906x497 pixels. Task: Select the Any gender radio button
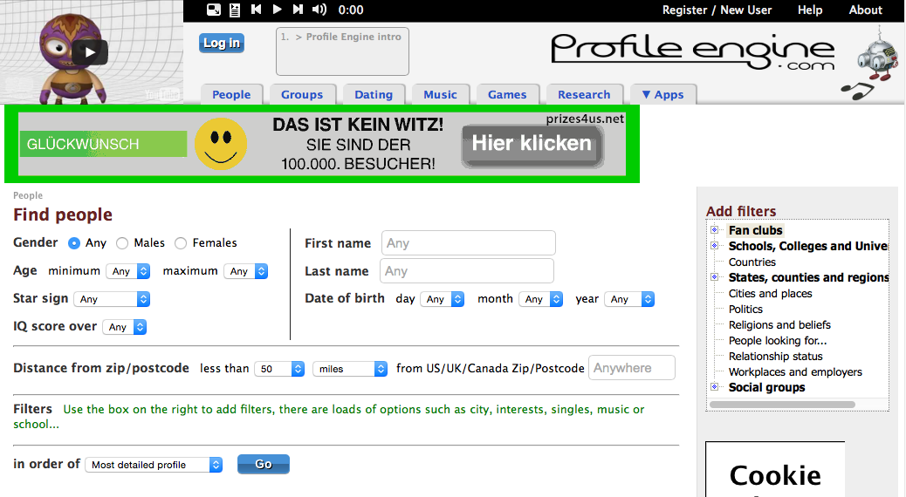[x=74, y=243]
